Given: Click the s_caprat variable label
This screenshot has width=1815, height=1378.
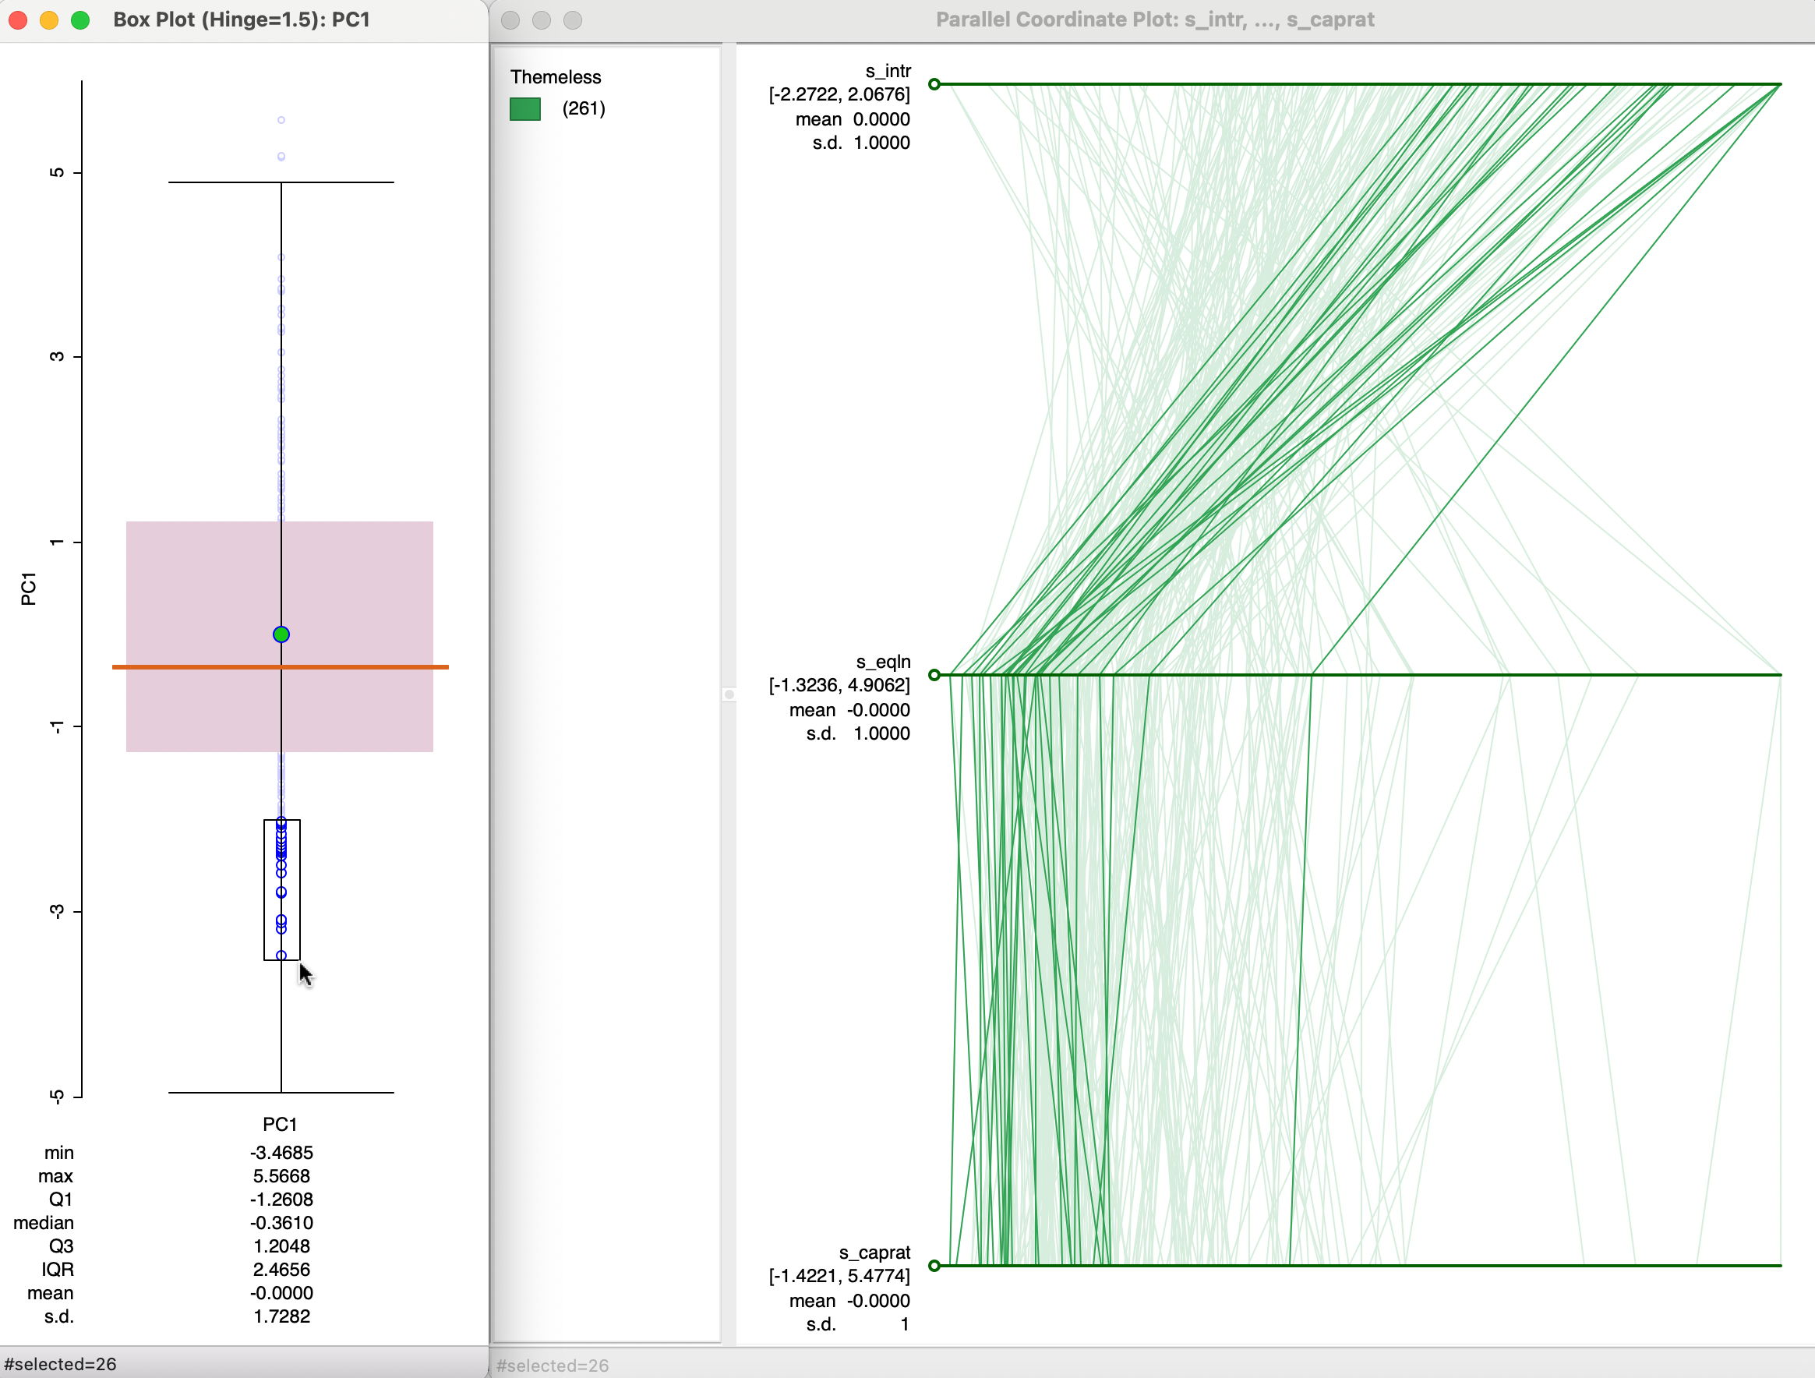Looking at the screenshot, I should [874, 1253].
